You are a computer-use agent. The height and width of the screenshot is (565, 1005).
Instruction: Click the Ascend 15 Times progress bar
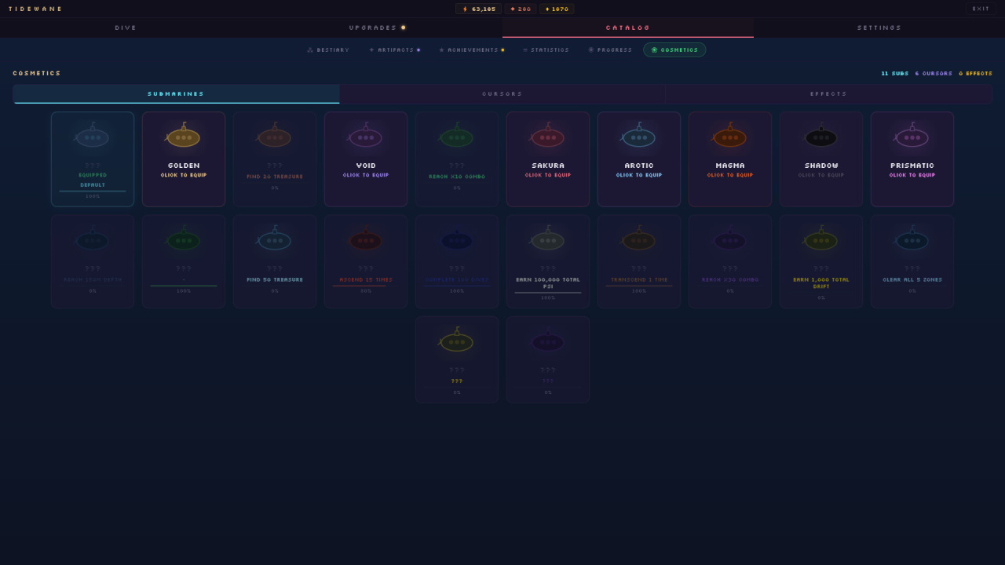(365, 286)
